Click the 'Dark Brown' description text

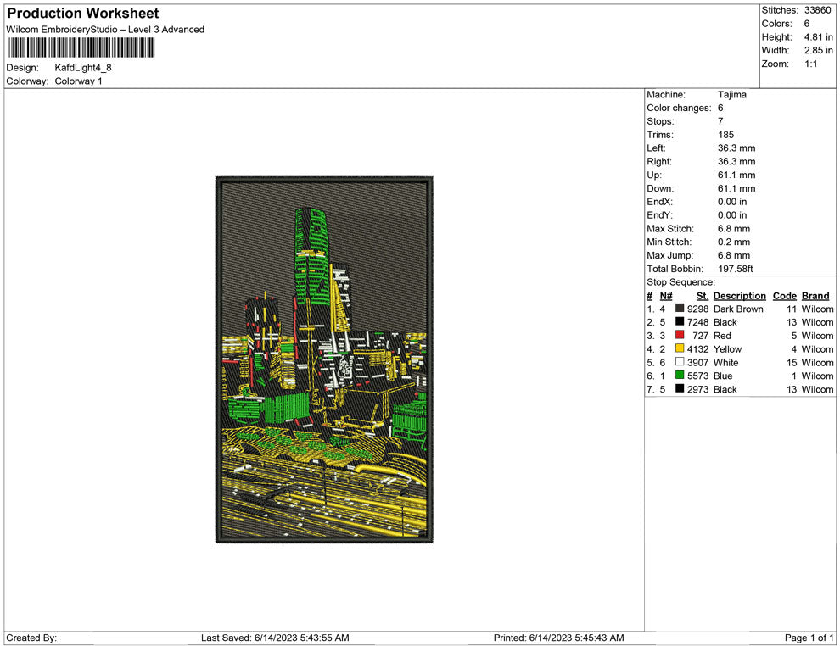coord(738,309)
